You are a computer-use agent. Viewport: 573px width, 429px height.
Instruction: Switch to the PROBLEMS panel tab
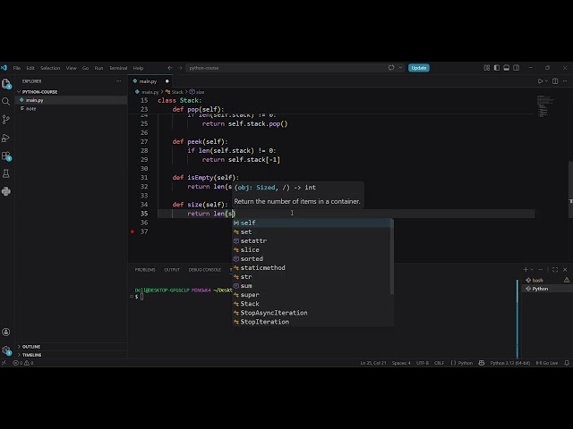[x=145, y=270]
